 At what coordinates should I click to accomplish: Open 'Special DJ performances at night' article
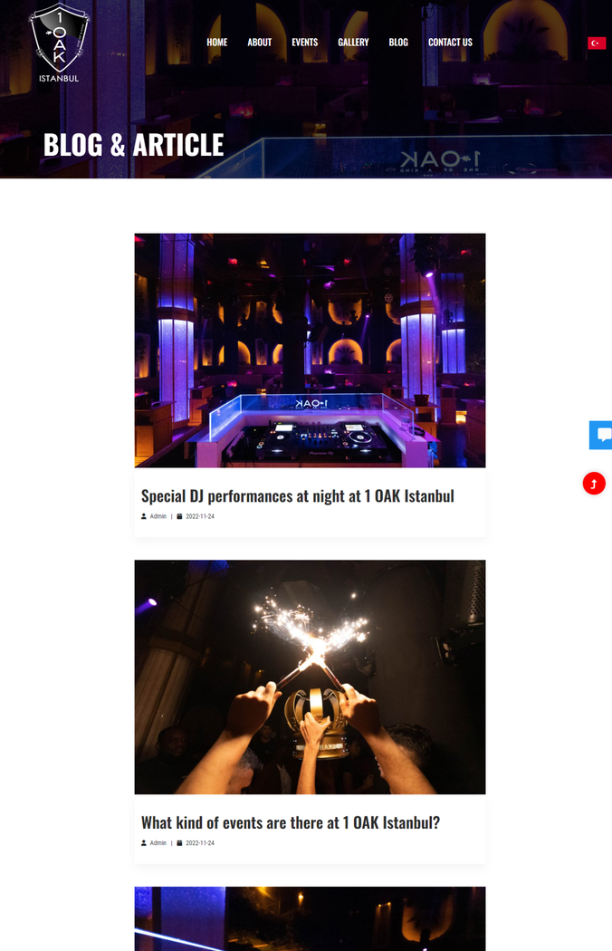(297, 496)
